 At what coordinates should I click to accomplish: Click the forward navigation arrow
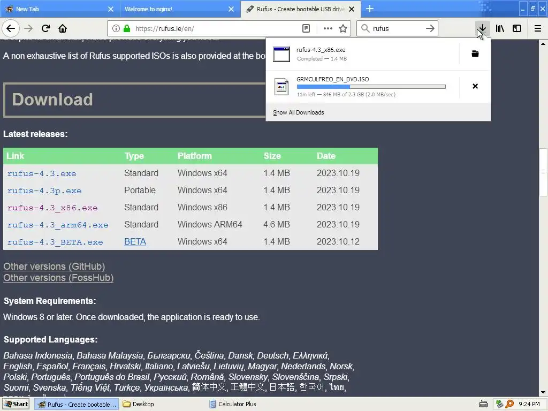pyautogui.click(x=28, y=28)
